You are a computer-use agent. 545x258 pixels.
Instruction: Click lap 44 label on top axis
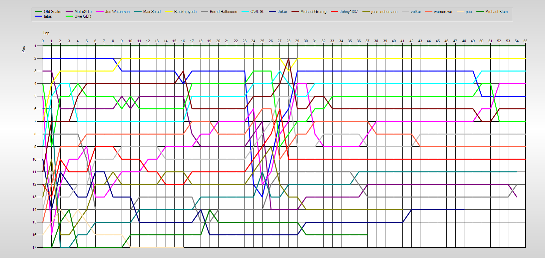pyautogui.click(x=429, y=41)
